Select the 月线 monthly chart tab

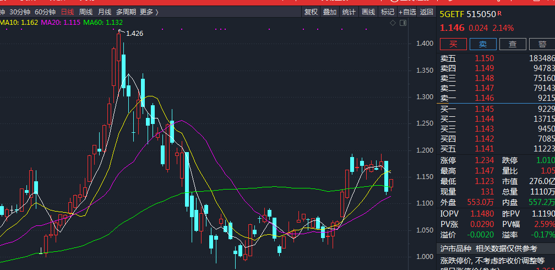tap(105, 12)
